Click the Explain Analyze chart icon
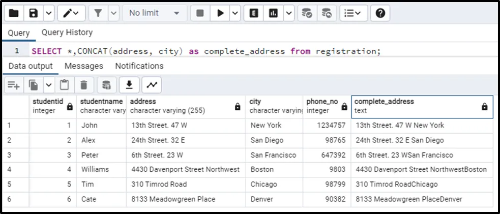Image resolution: width=500 pixels, height=214 pixels. tap(274, 13)
